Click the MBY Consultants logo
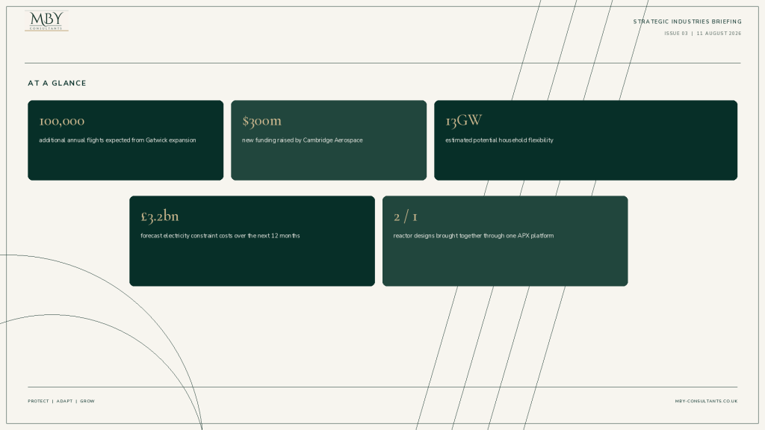This screenshot has width=765, height=430. (46, 21)
